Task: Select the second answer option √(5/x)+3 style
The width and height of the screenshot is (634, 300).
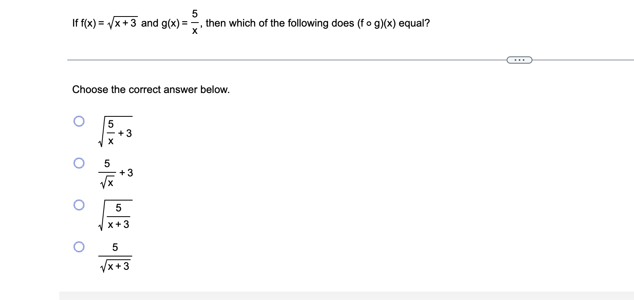Action: pyautogui.click(x=79, y=163)
